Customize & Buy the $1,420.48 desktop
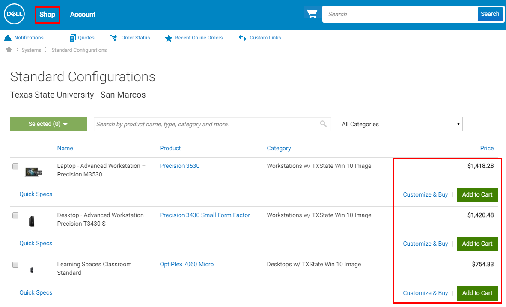The height and width of the screenshot is (307, 506). (426, 244)
